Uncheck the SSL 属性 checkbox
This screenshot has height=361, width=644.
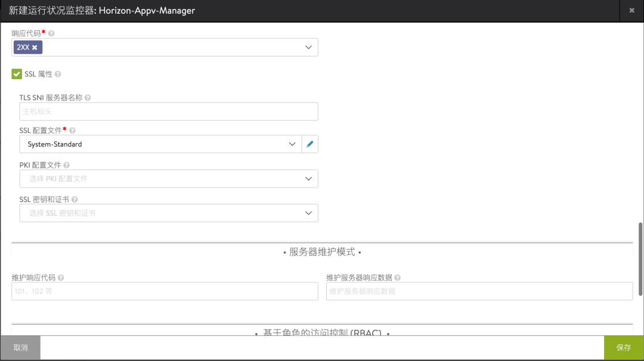click(x=17, y=74)
